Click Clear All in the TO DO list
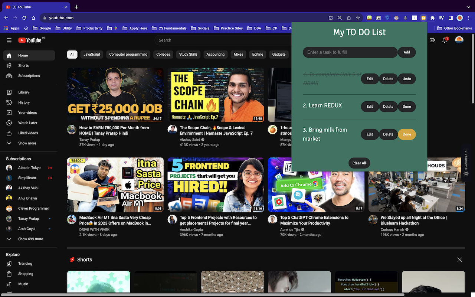This screenshot has height=297, width=475. (x=359, y=163)
